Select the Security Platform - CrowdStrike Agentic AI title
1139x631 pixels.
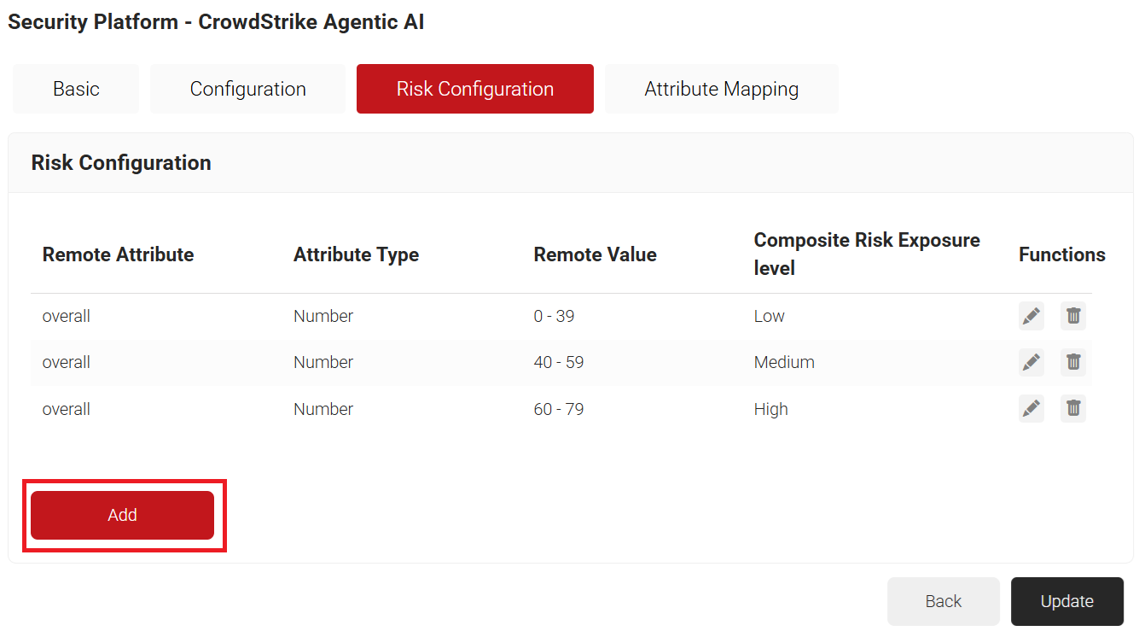[216, 22]
